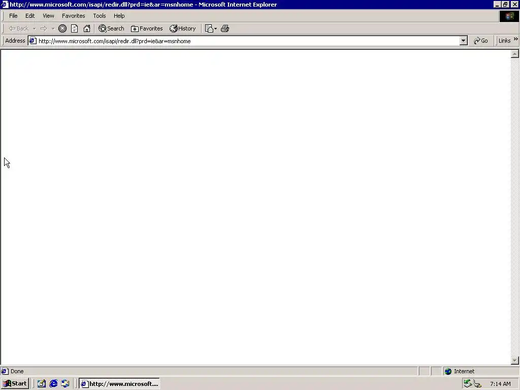This screenshot has width=520, height=390.
Task: Open the Tools menu
Action: point(99,16)
